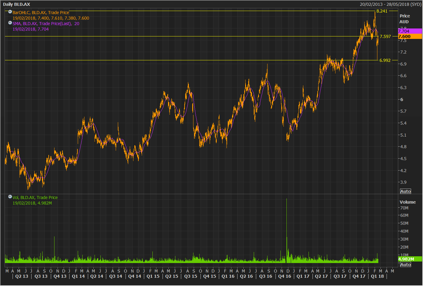
Task: Click the Q4 16 quarter label
Action: click(x=285, y=276)
